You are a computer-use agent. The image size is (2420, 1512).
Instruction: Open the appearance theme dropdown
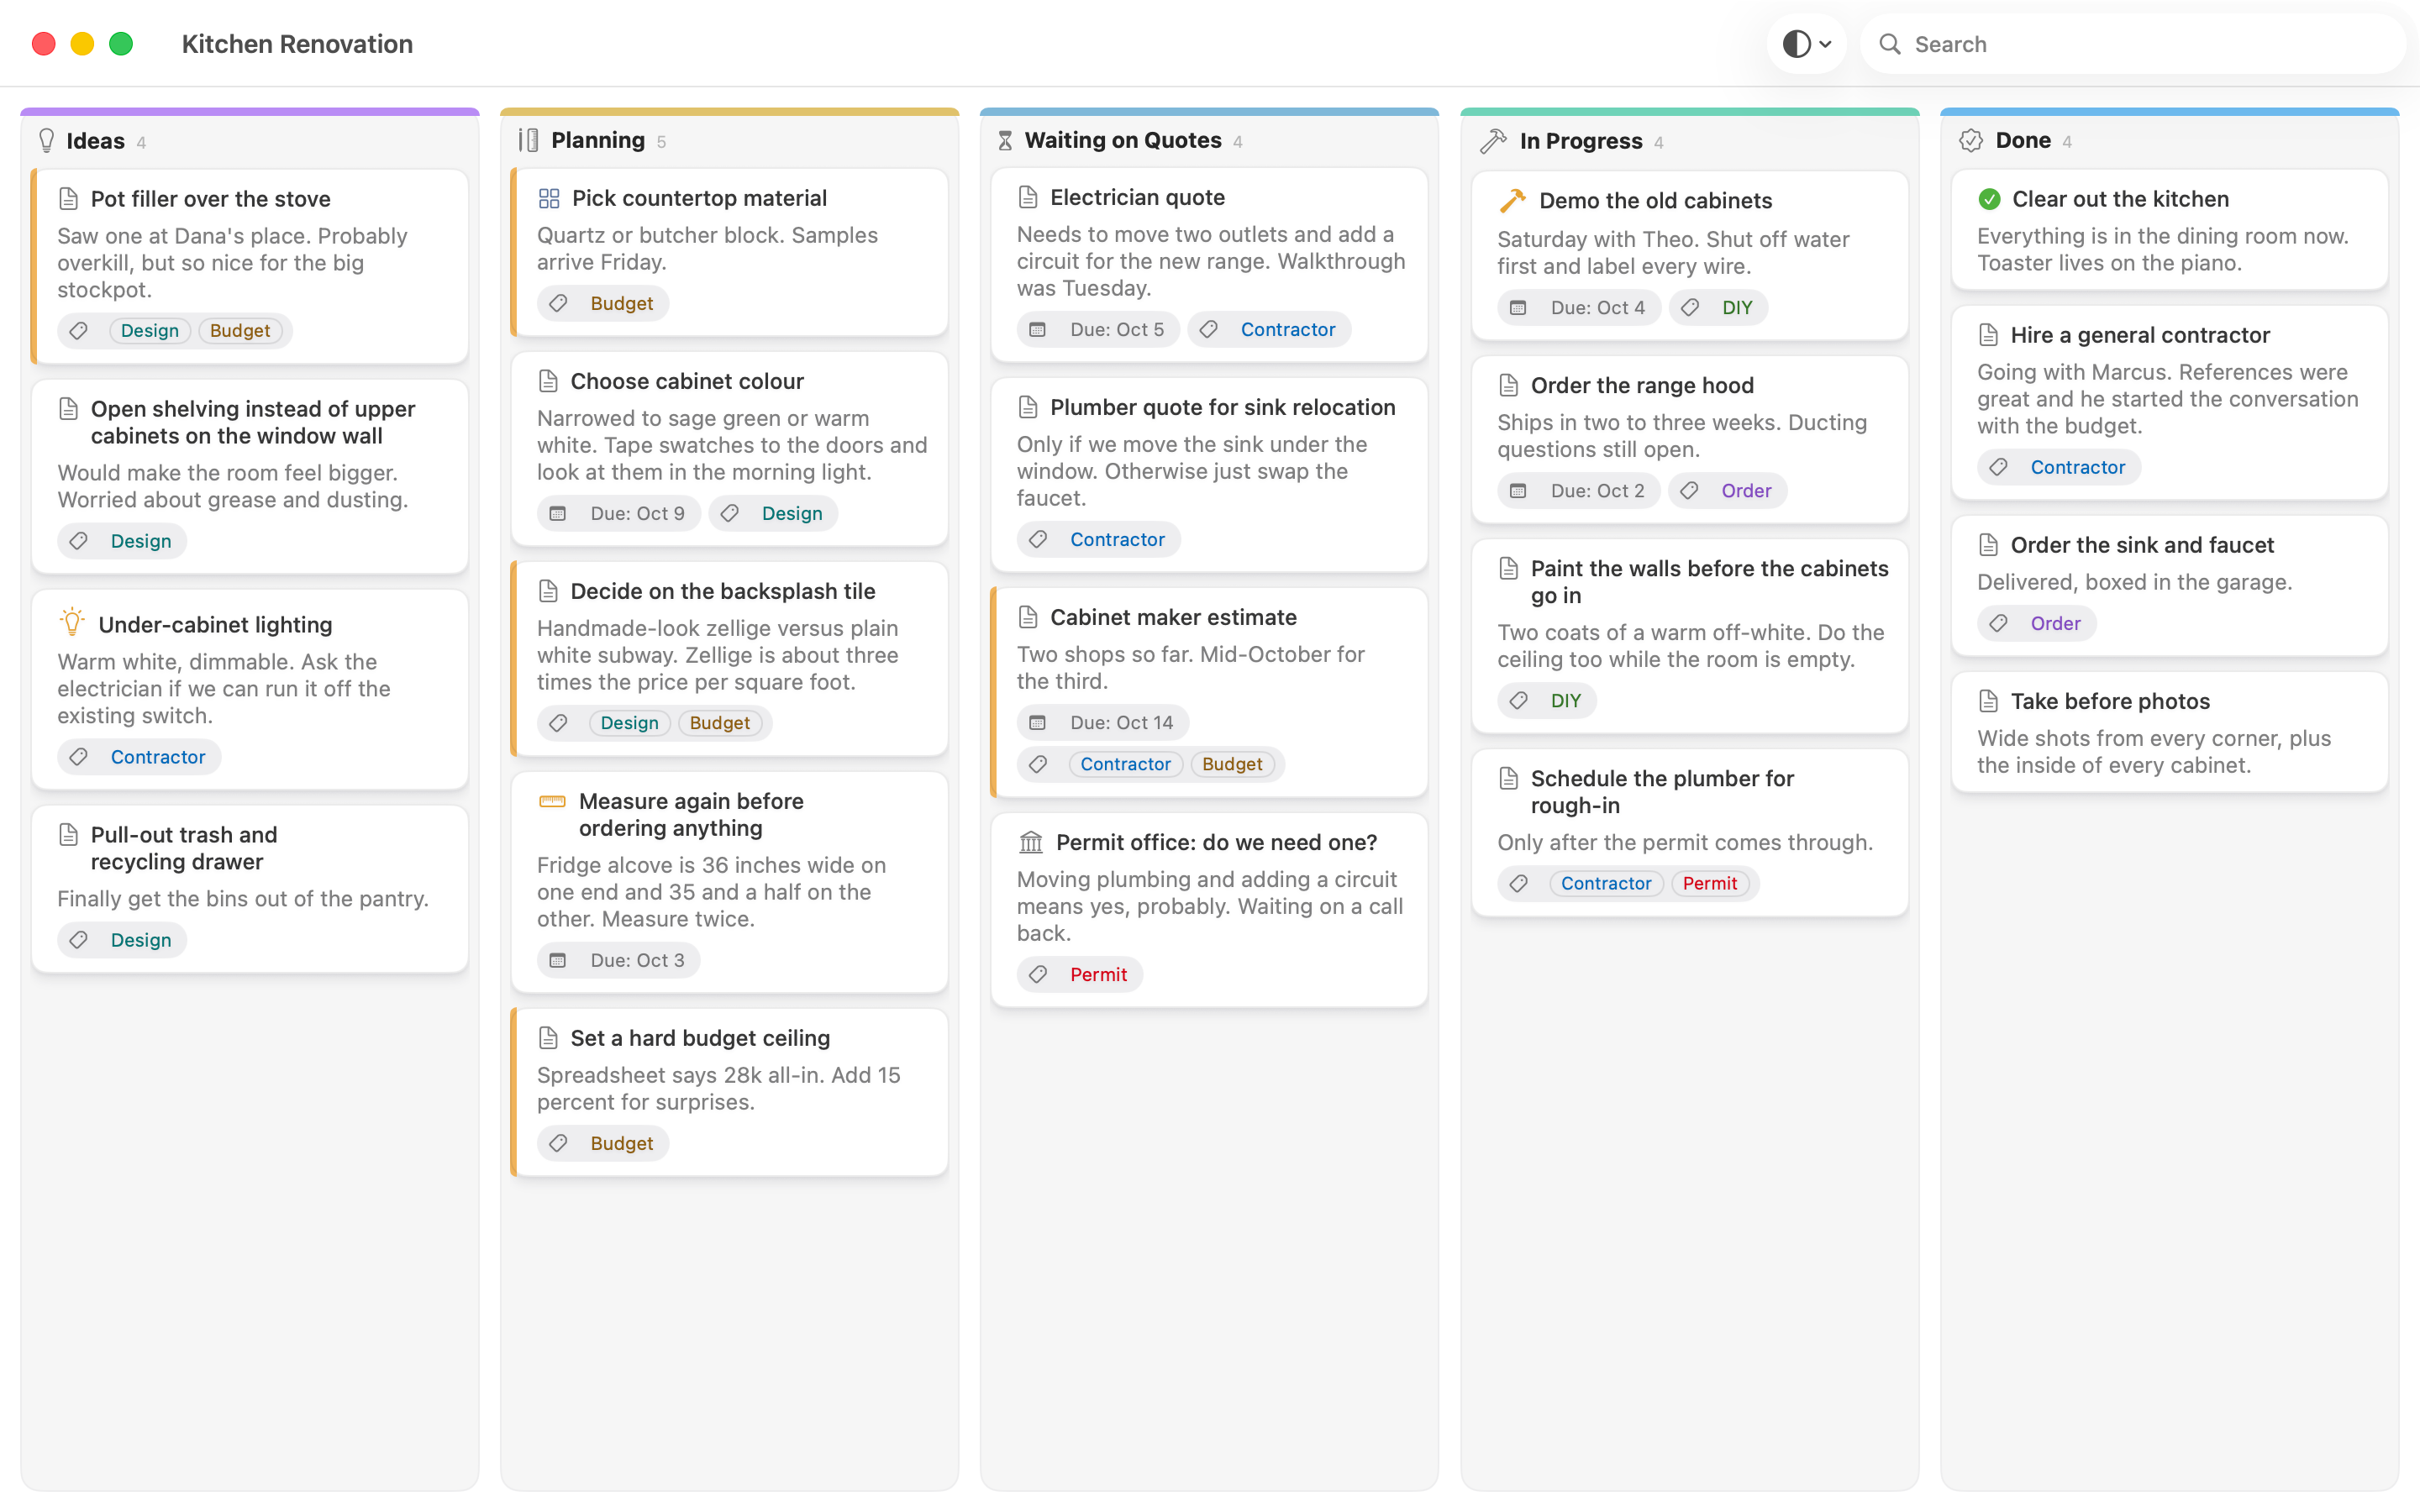(1806, 44)
